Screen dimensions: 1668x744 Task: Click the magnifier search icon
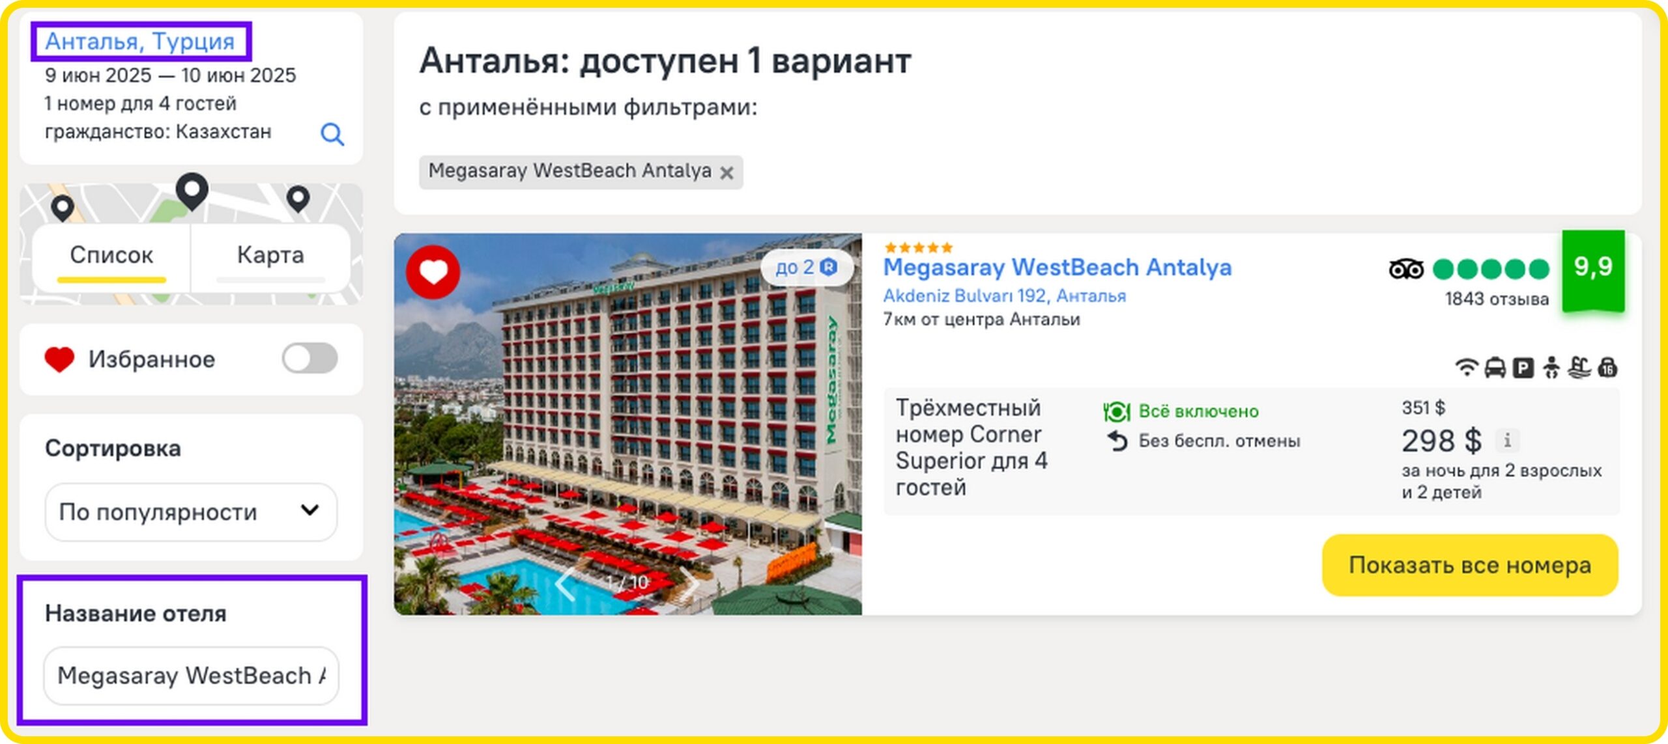(332, 134)
